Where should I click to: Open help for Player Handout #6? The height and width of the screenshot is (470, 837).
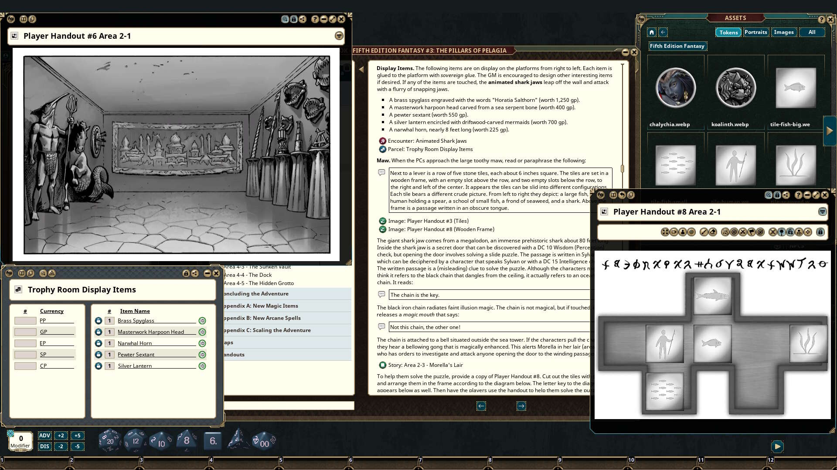[x=315, y=19]
